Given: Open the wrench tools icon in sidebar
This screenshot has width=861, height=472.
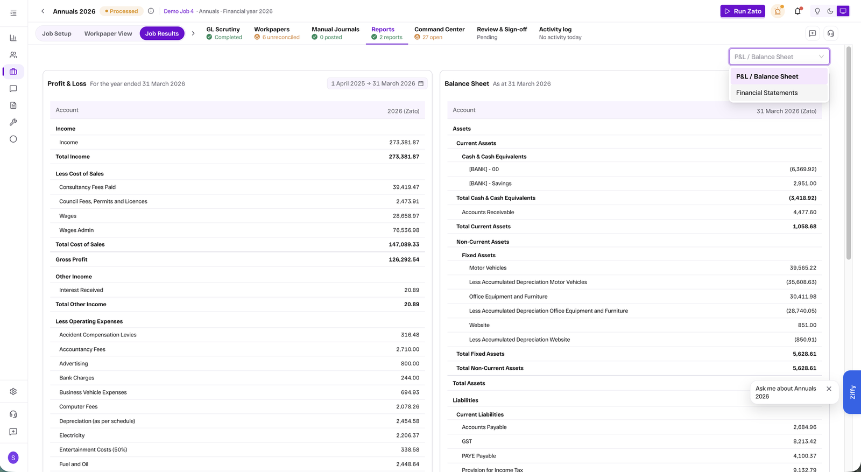Looking at the screenshot, I should [x=13, y=122].
